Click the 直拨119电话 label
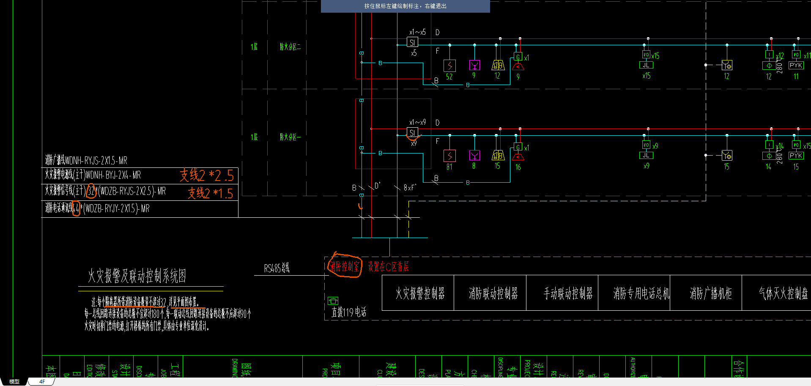 pos(349,312)
